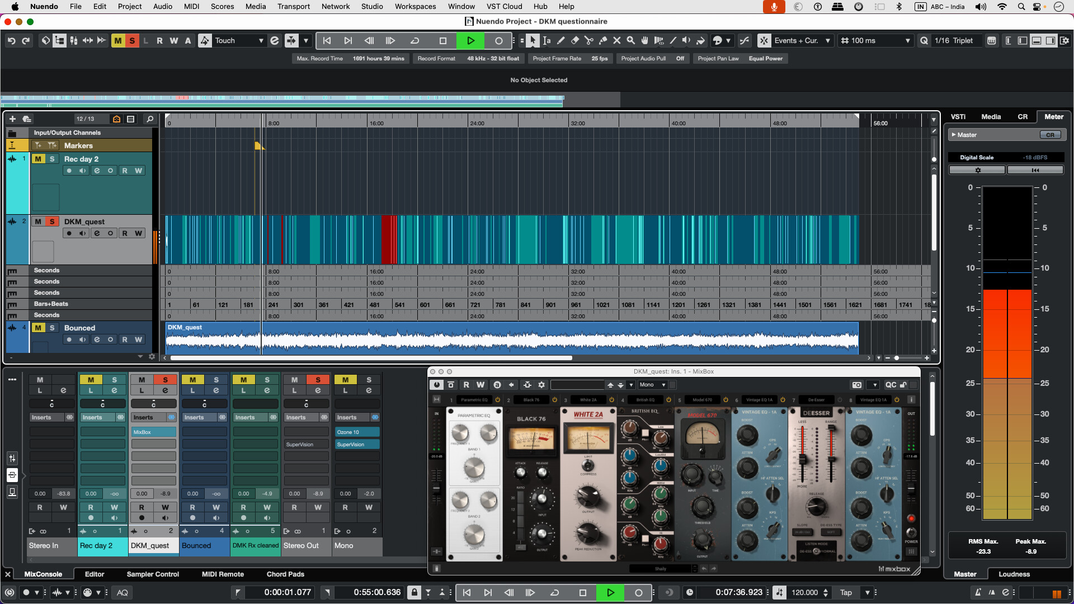Unmute the Bounced track in track list
This screenshot has width=1074, height=604.
pyautogui.click(x=38, y=328)
